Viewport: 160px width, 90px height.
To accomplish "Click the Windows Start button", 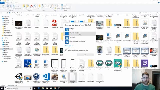I will pos(2,88).
